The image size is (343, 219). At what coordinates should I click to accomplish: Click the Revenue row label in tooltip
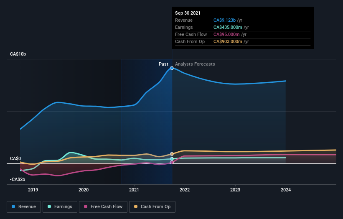184,20
